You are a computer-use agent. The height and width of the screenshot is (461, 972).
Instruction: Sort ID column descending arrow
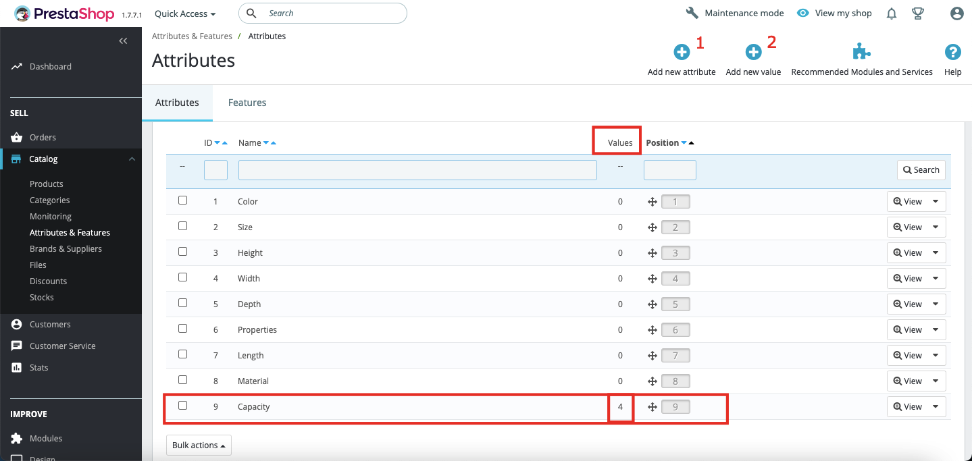coord(218,143)
